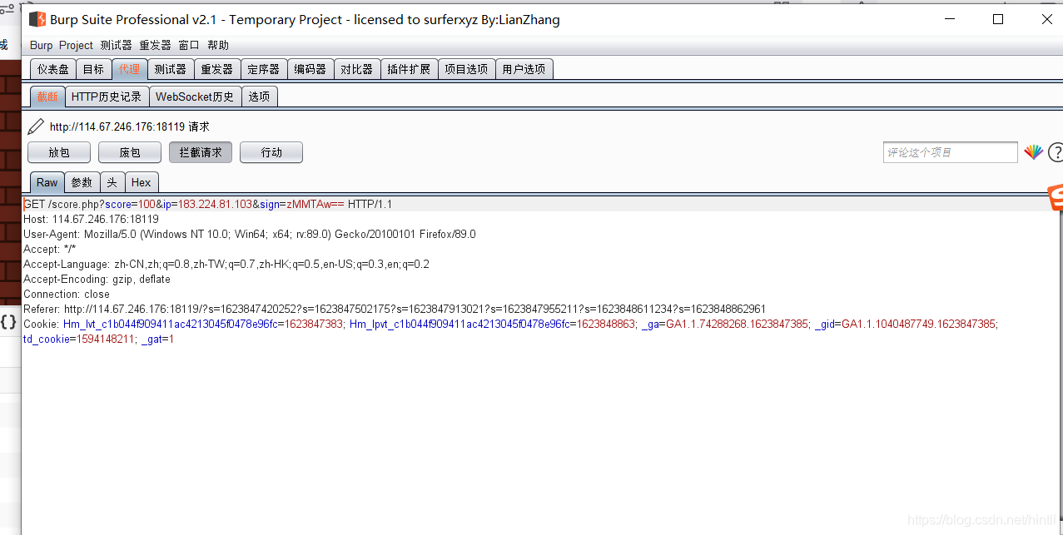The image size is (1063, 535).
Task: Open the 帮助 menu
Action: point(218,45)
